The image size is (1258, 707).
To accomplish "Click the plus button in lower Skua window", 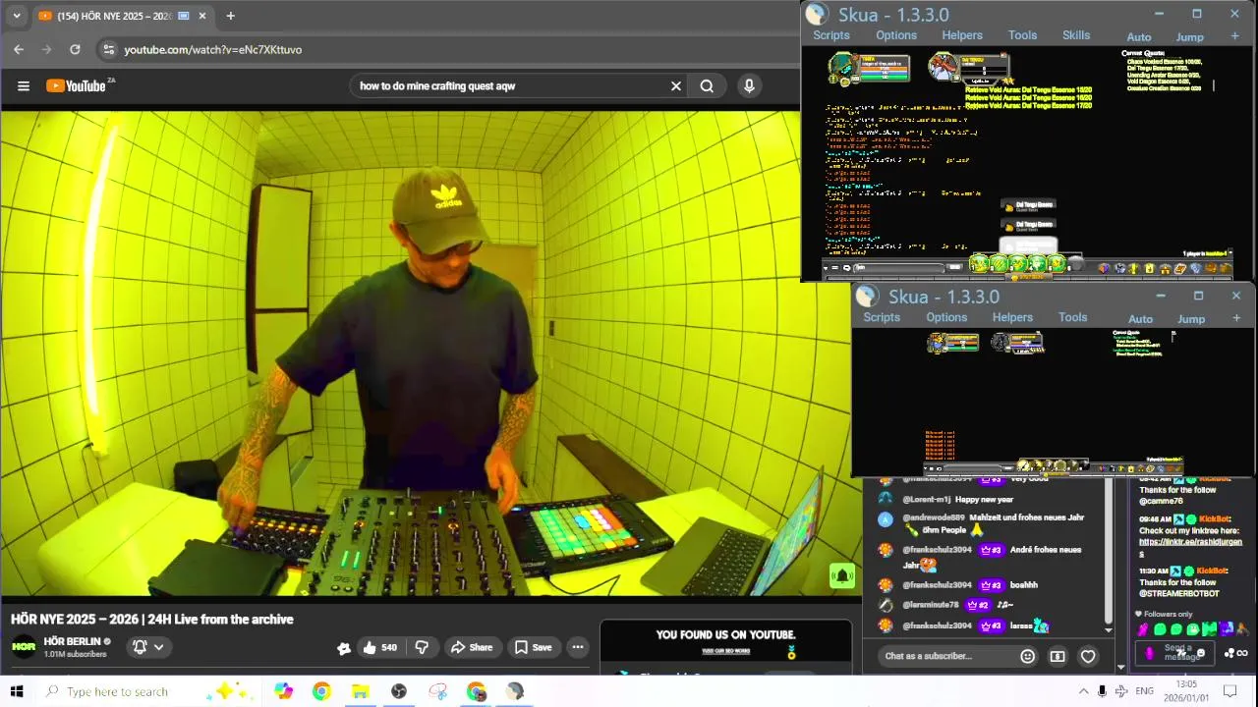I will pos(1235,318).
